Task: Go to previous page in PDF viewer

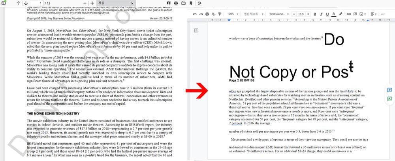Action: pos(19,3)
